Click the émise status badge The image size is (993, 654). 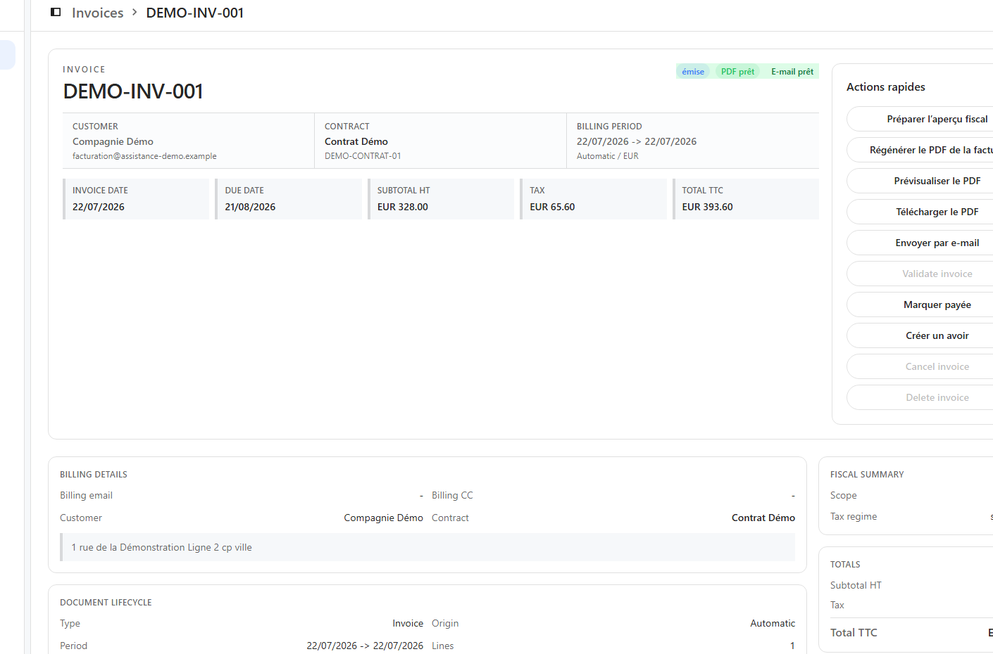(693, 72)
